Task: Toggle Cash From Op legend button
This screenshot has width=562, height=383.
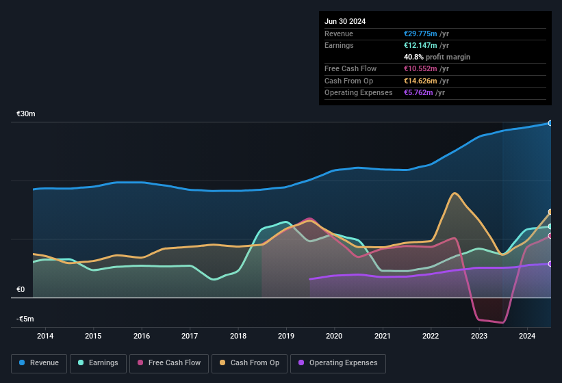Action: (x=249, y=363)
